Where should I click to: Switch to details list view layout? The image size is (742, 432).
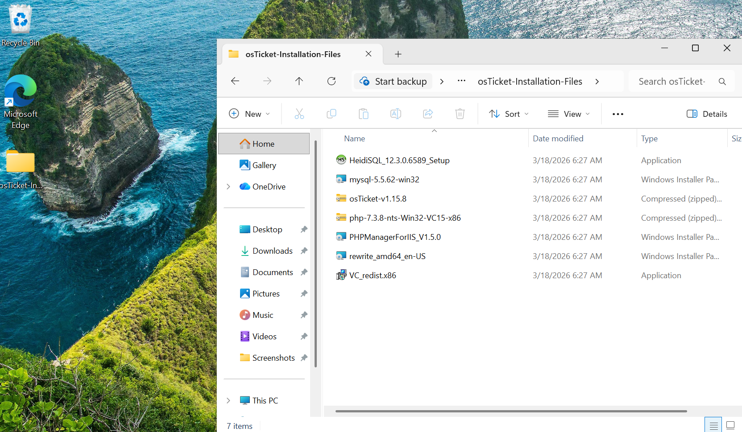[x=713, y=425]
